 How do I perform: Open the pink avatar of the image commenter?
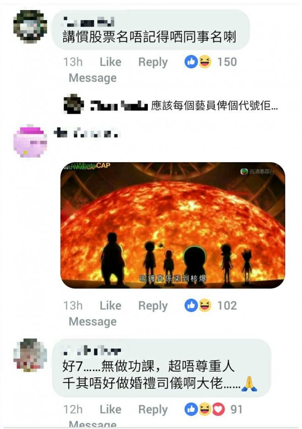30,141
